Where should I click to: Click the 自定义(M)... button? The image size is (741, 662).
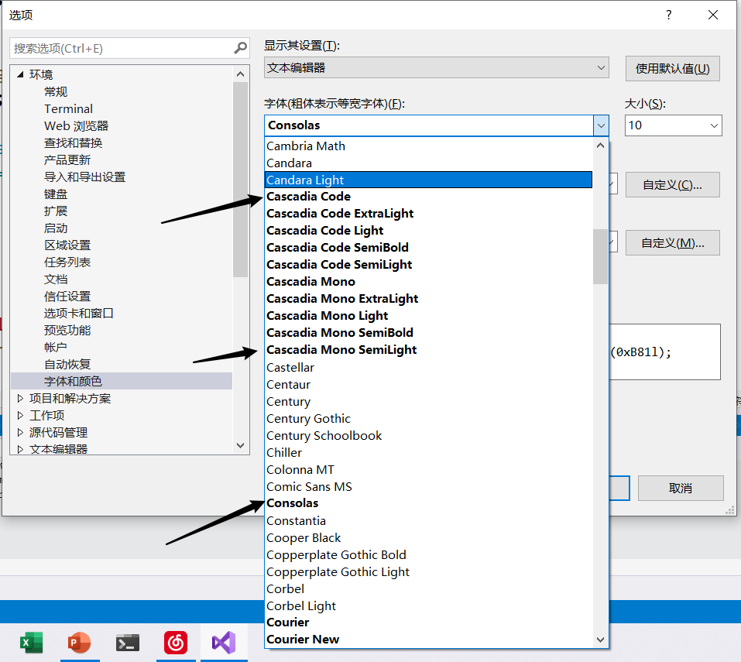tap(673, 243)
